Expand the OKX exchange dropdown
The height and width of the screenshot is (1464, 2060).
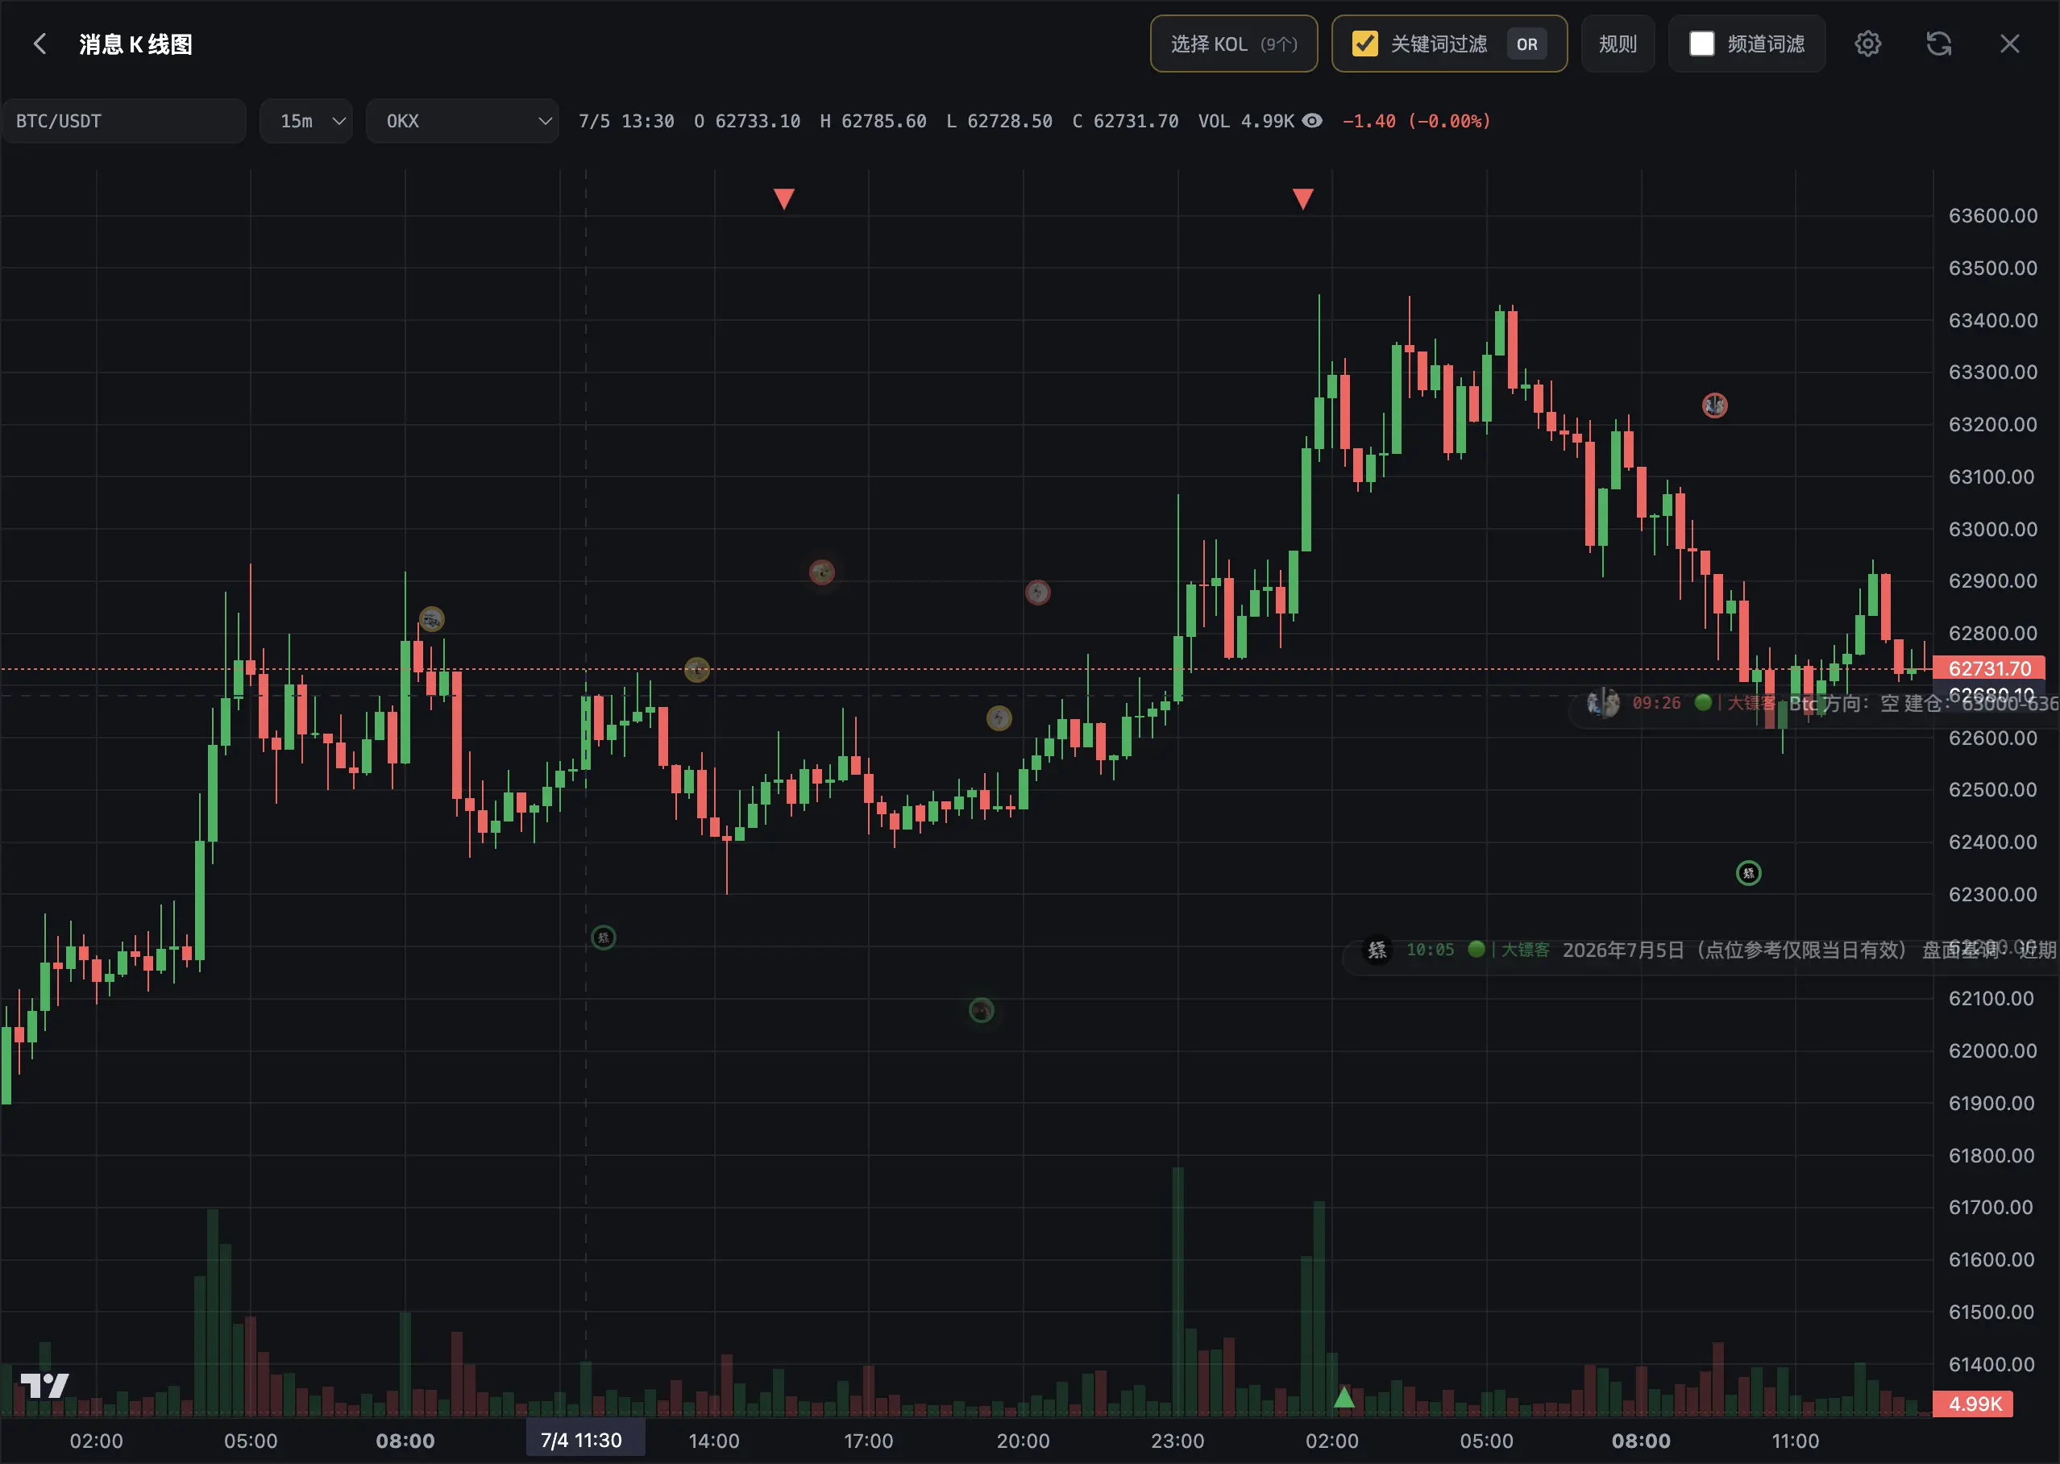[x=463, y=121]
